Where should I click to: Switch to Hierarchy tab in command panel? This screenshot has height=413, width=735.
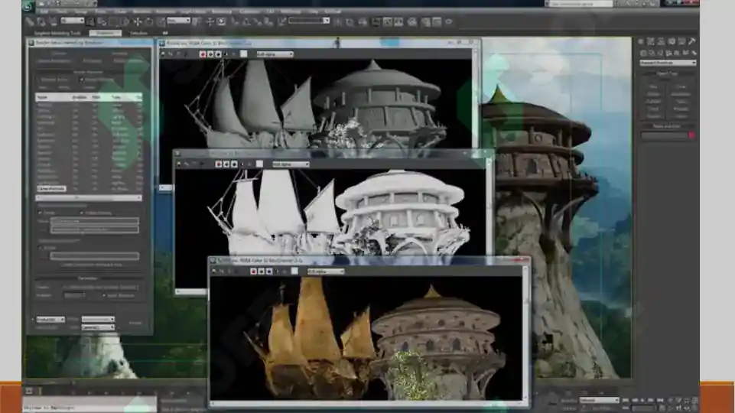pyautogui.click(x=661, y=41)
